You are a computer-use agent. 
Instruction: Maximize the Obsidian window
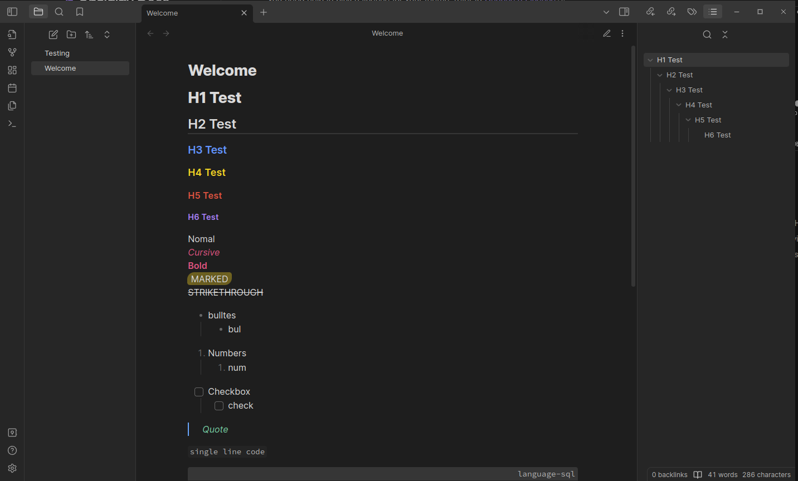coord(760,12)
